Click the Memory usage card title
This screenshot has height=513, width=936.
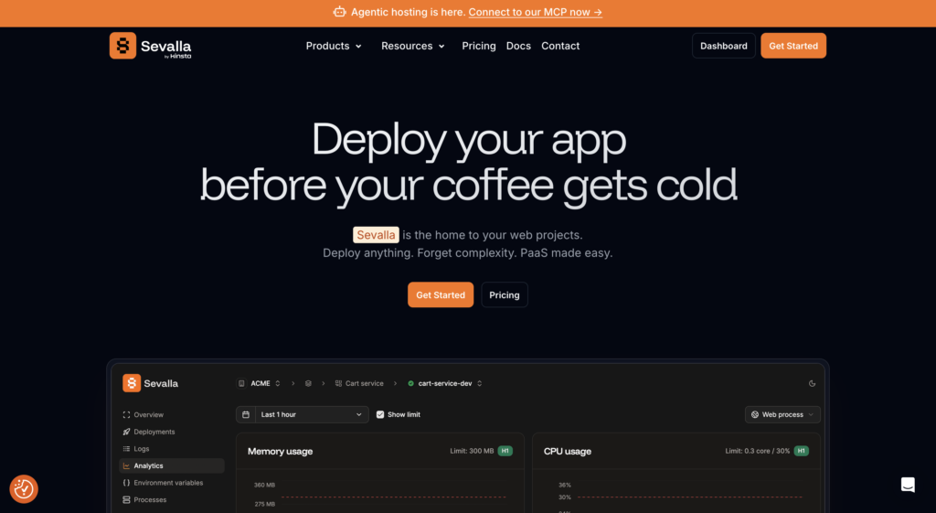point(280,452)
